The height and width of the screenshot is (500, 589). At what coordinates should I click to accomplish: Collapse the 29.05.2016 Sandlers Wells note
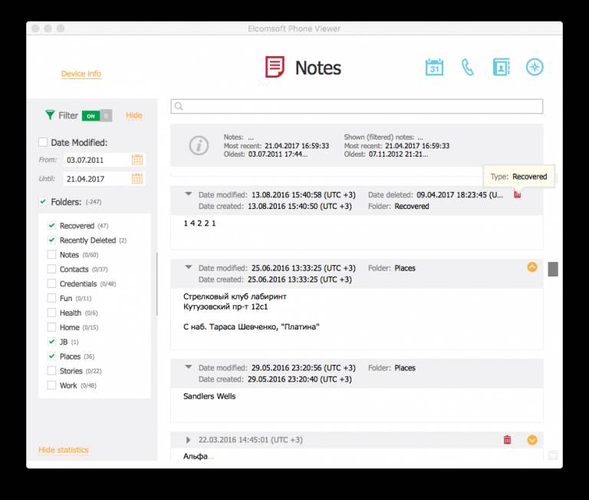[x=189, y=368]
